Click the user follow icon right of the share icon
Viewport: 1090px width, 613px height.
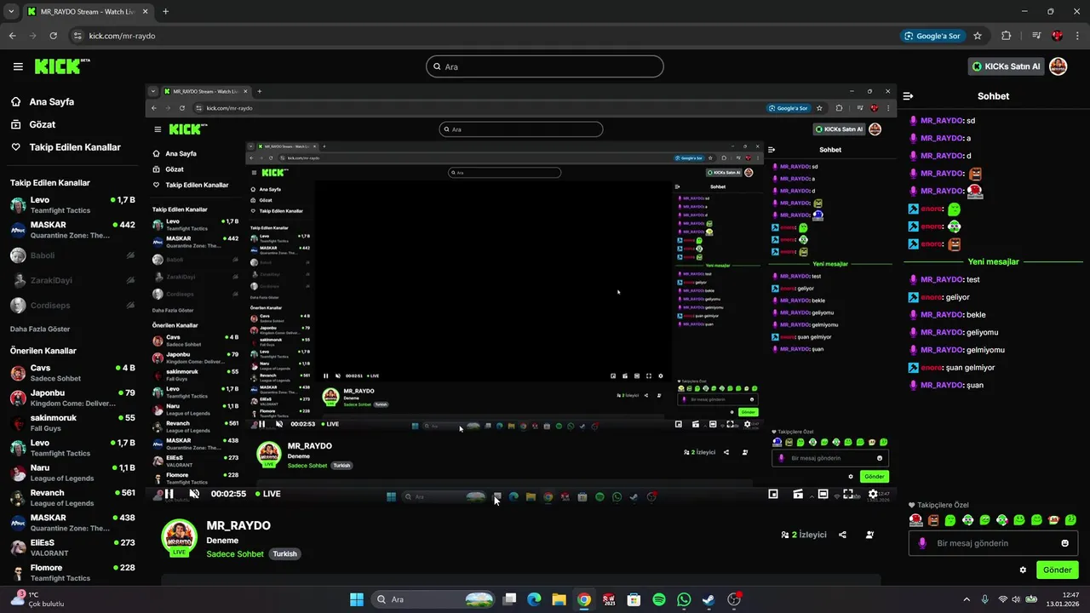[x=869, y=535]
